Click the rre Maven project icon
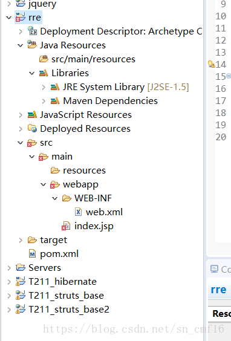The height and width of the screenshot is (341, 231). click(x=21, y=18)
